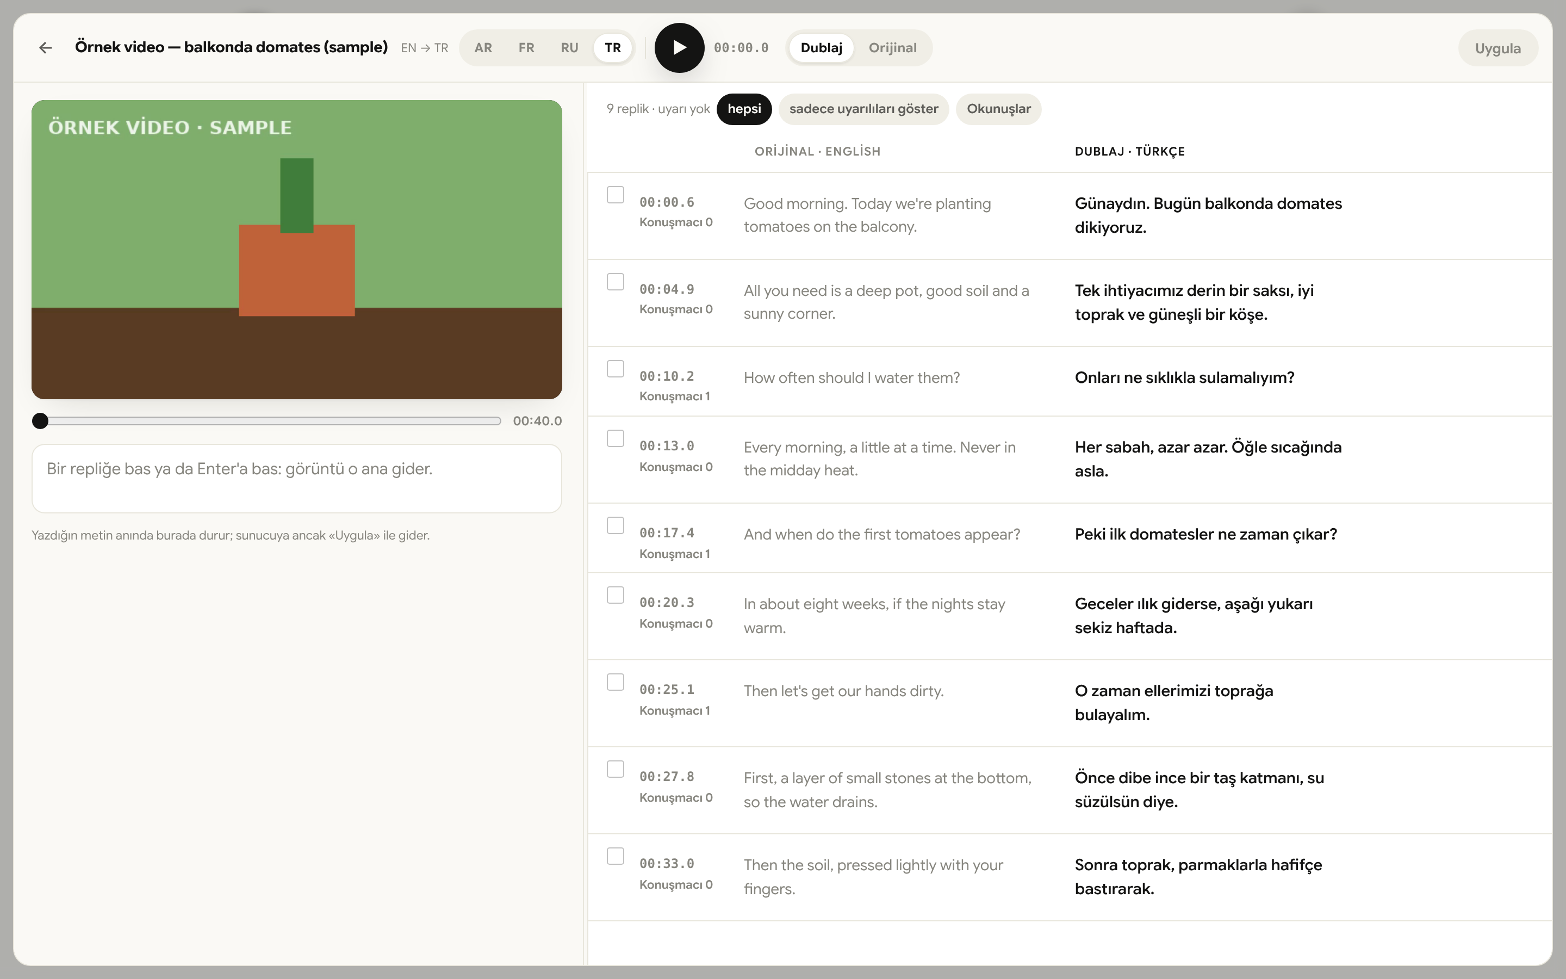Click Turkish line "Onları ne sıklıkla sulamalıyım?"
The height and width of the screenshot is (979, 1566).
pyautogui.click(x=1184, y=377)
